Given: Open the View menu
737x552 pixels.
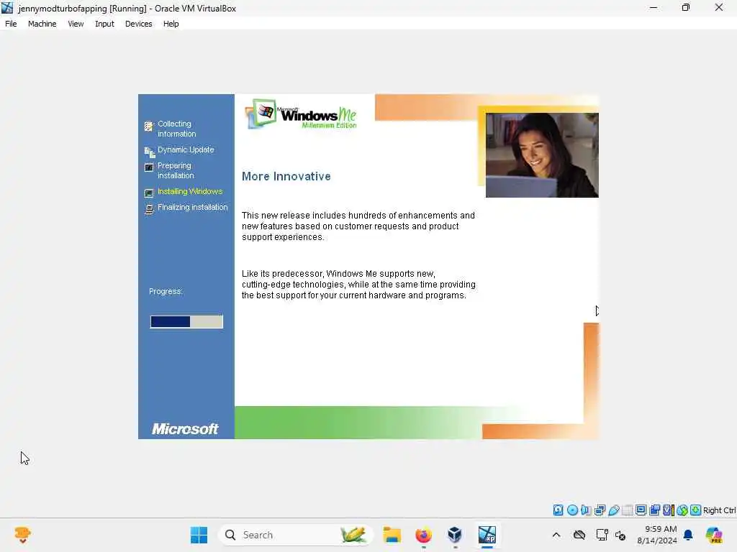Looking at the screenshot, I should point(76,24).
